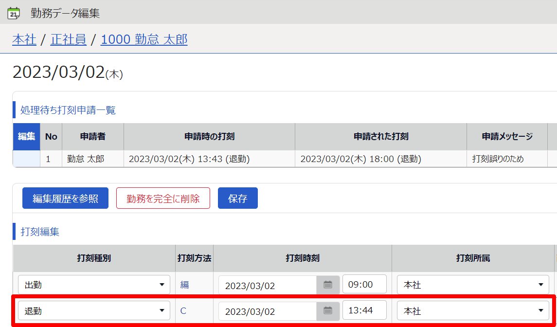The height and width of the screenshot is (327, 557).
Task: Click the 保存 button
Action: [x=238, y=198]
